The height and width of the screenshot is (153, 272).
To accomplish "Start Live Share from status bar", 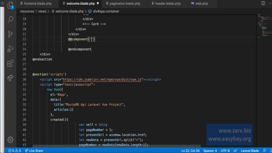I will coord(34,150).
